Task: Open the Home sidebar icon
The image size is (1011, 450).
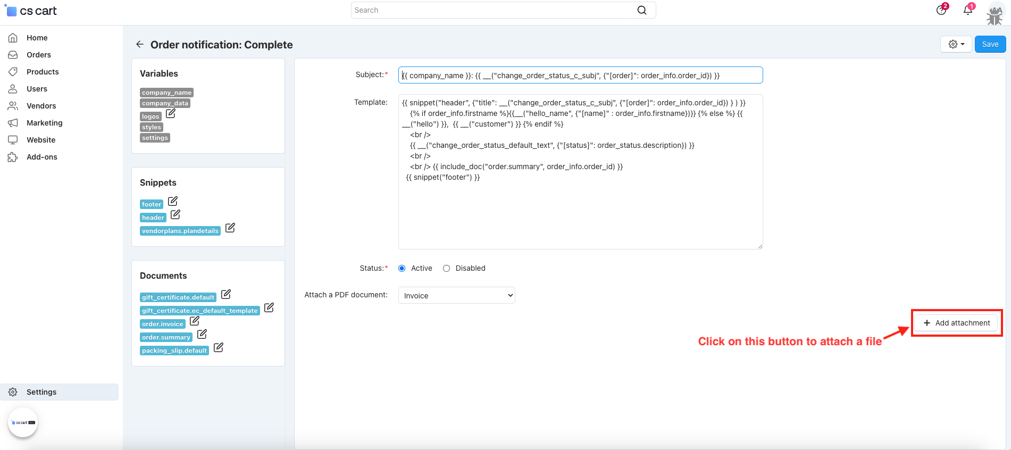Action: (x=13, y=38)
